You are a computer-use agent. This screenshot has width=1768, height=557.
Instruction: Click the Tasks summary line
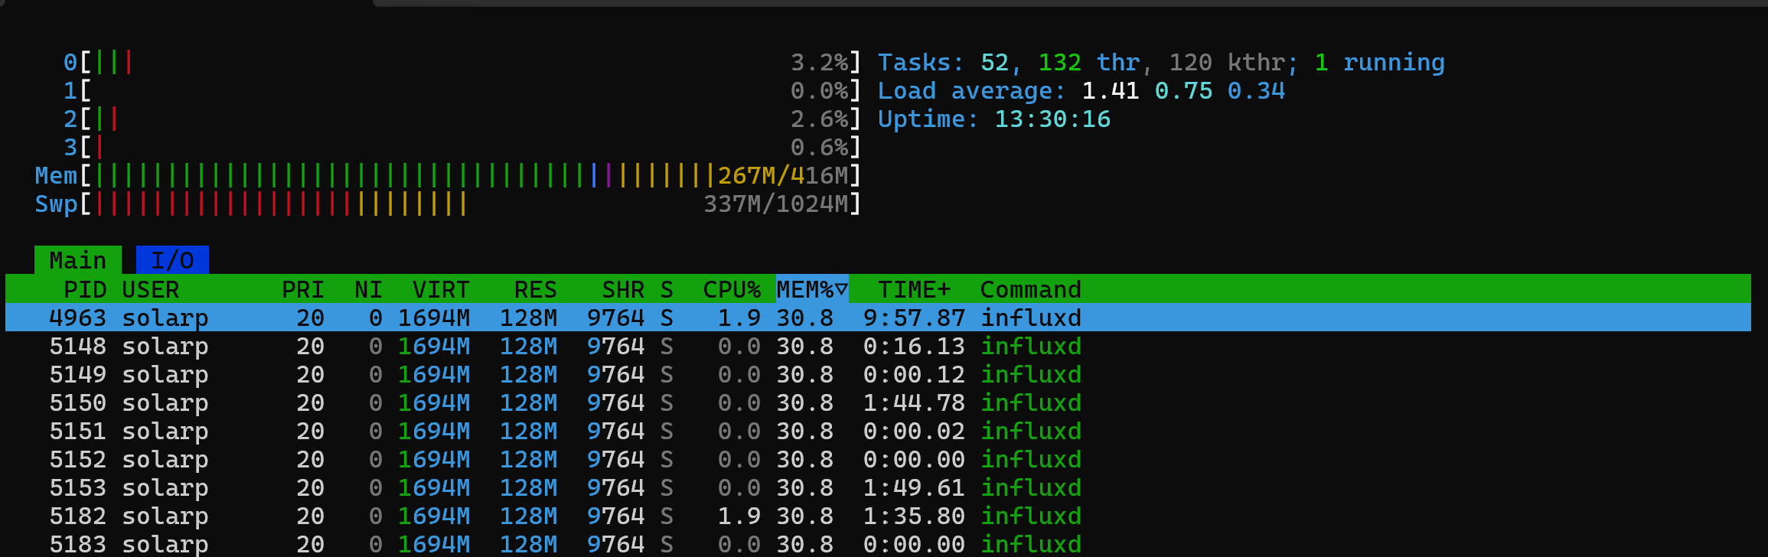(1161, 62)
